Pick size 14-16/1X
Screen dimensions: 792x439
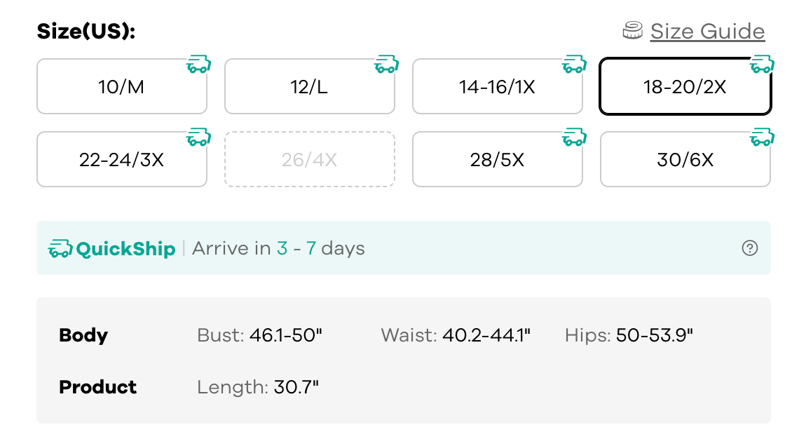click(x=497, y=87)
